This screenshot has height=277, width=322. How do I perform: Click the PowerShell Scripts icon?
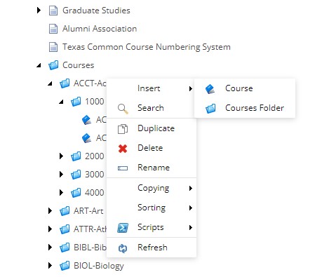123,228
